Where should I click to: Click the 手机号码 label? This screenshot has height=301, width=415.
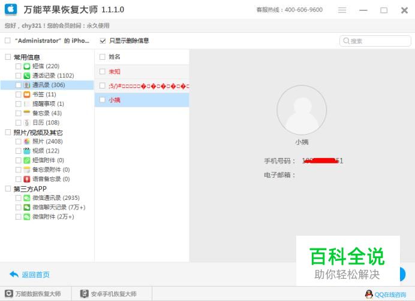coord(279,160)
